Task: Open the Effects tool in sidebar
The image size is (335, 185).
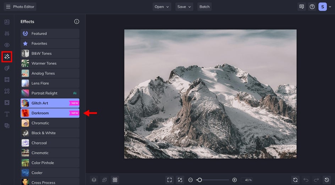Action: pyautogui.click(x=7, y=56)
